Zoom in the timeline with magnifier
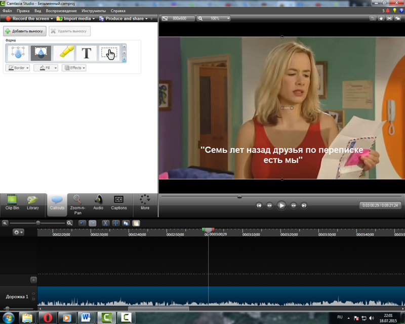The image size is (405, 324). pos(69,223)
